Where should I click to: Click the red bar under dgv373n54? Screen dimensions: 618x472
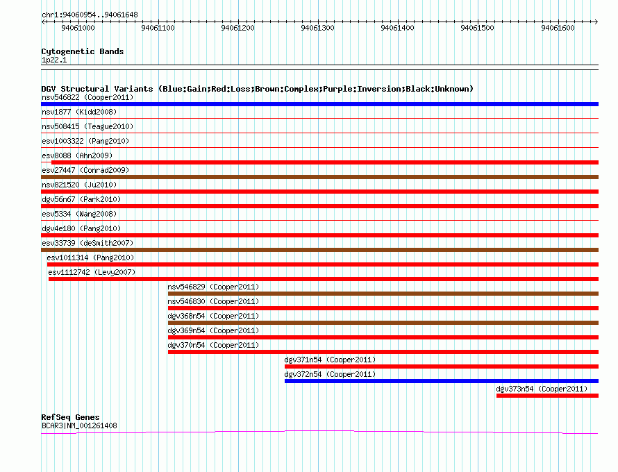pos(547,396)
